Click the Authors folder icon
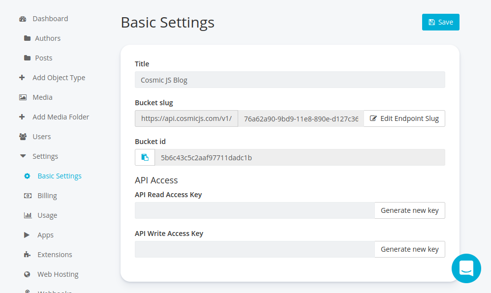The image size is (491, 293). coord(27,38)
